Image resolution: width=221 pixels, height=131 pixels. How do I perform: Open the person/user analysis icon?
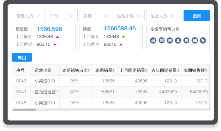coord(178,40)
